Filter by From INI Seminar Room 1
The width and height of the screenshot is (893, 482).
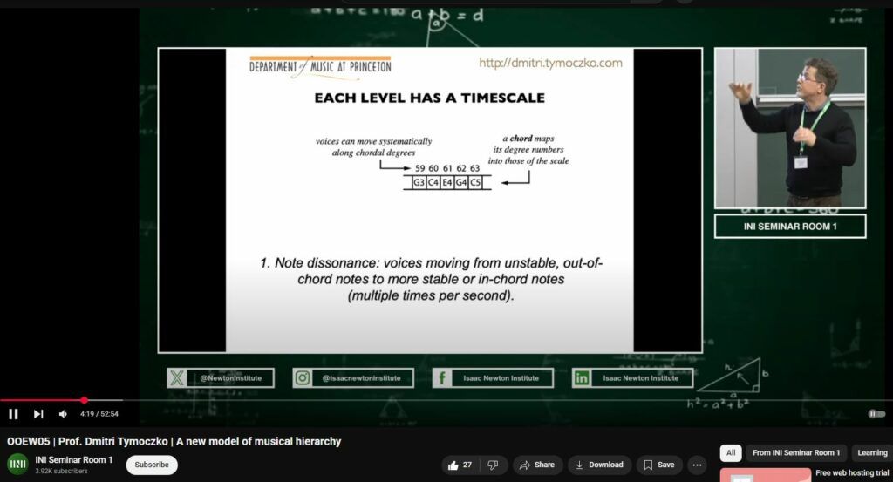pyautogui.click(x=796, y=453)
